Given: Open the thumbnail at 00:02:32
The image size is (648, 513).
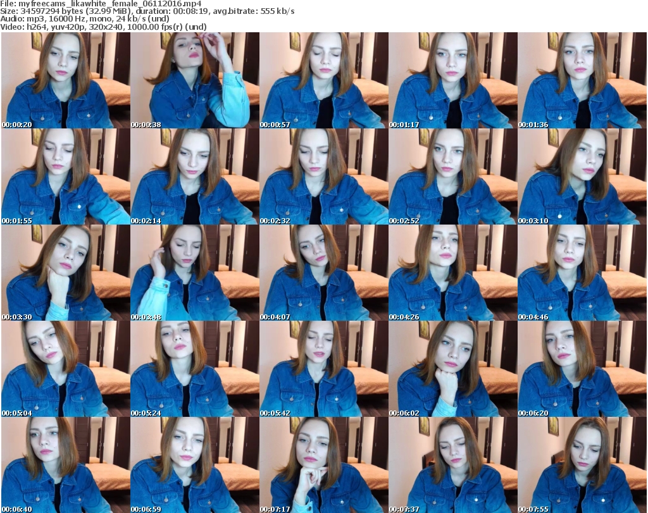Looking at the screenshot, I should 324,176.
